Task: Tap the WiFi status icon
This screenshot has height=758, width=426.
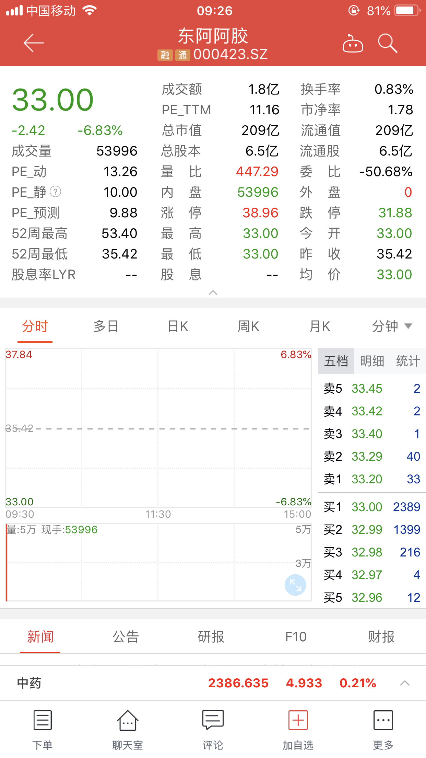Action: coord(90,11)
